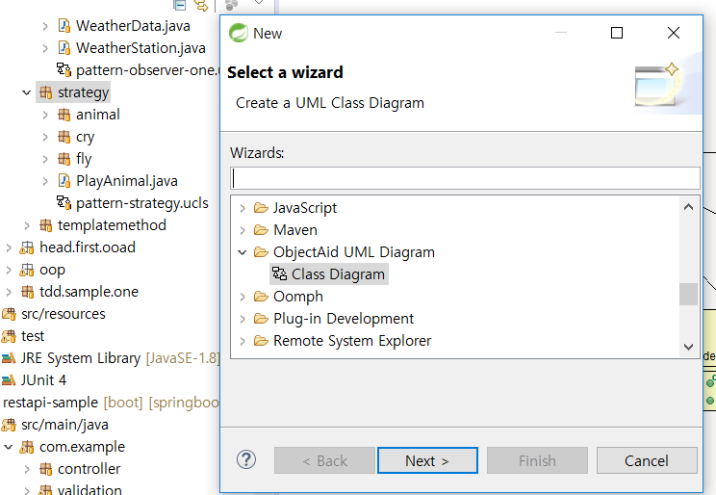Collapse the strategy package node
Image resolution: width=716 pixels, height=495 pixels.
pyautogui.click(x=26, y=92)
